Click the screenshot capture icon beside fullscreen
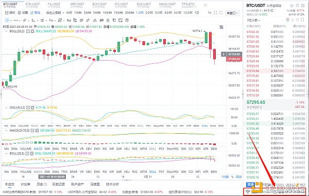The height and width of the screenshot is (196, 309). coord(221,13)
